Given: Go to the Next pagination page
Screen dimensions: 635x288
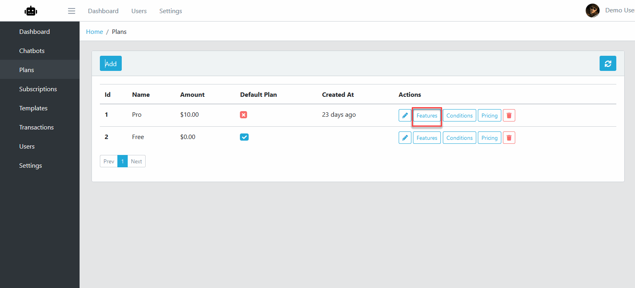Looking at the screenshot, I should point(136,161).
